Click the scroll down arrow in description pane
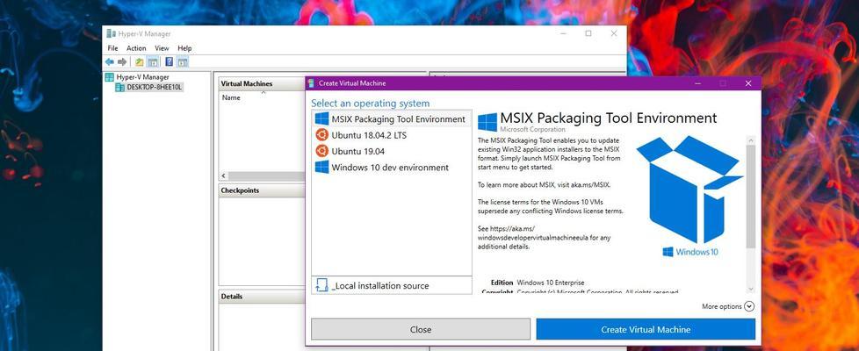This screenshot has height=351, width=859. click(x=750, y=289)
